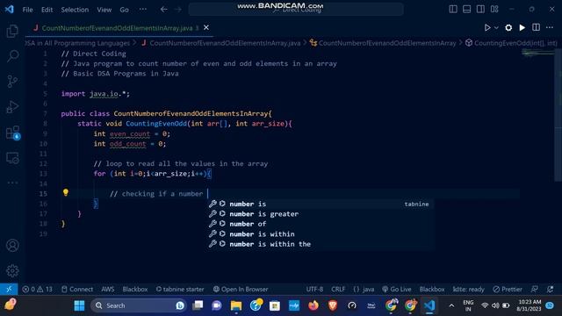
Task: Open the Accounts menu icon
Action: click(x=12, y=246)
